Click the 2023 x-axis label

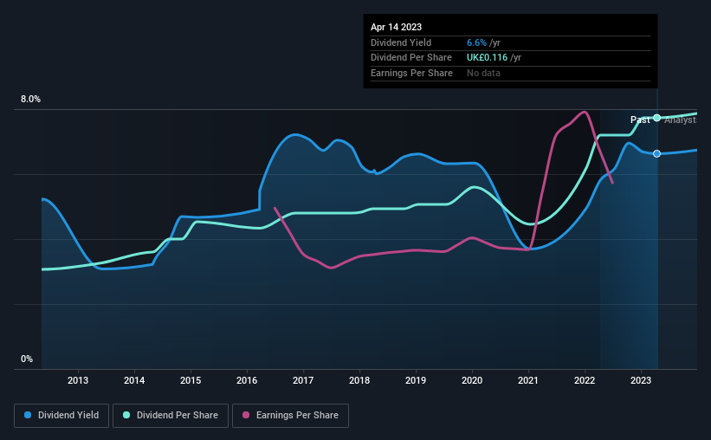(x=641, y=380)
